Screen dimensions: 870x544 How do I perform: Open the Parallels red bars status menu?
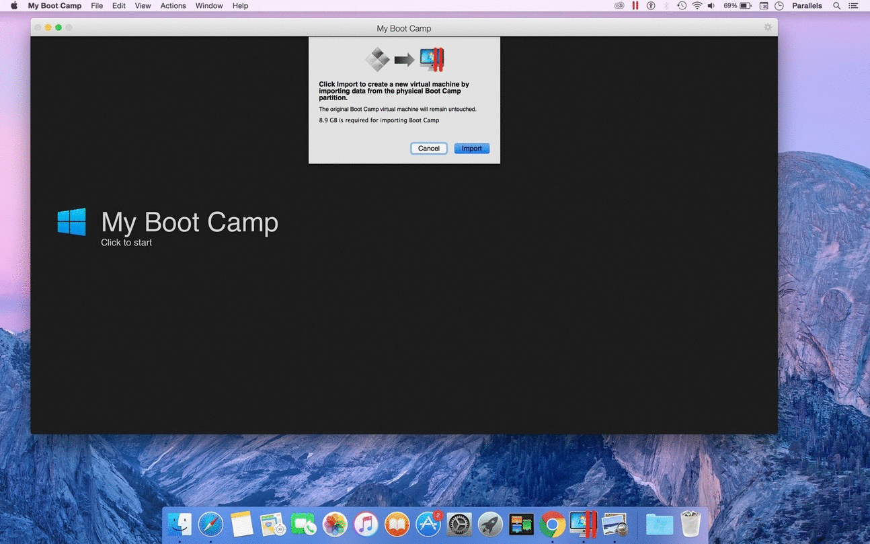click(x=635, y=5)
